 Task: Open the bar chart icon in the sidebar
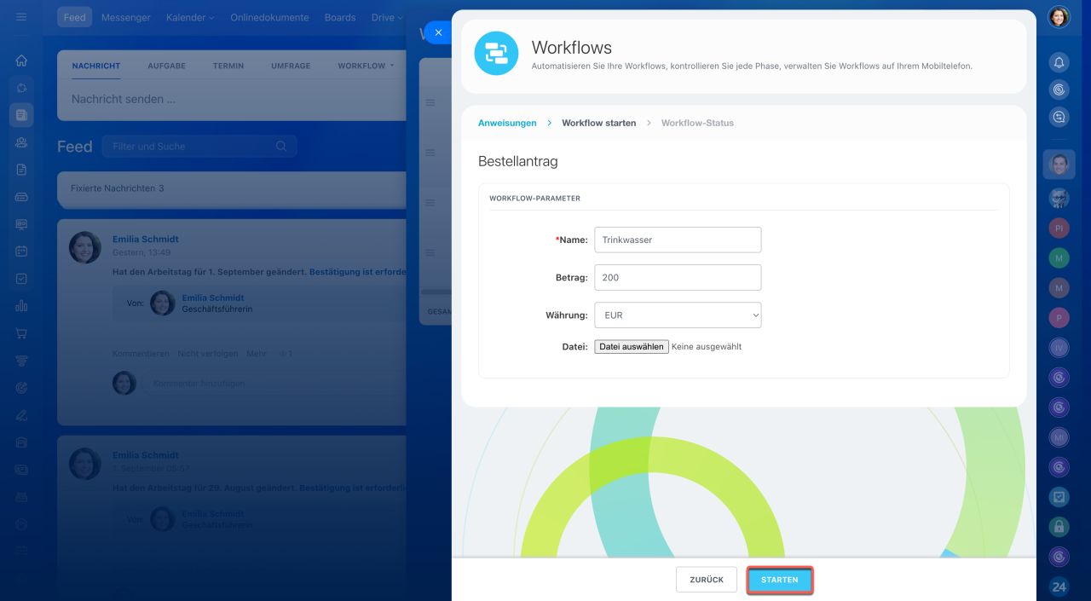coord(21,306)
